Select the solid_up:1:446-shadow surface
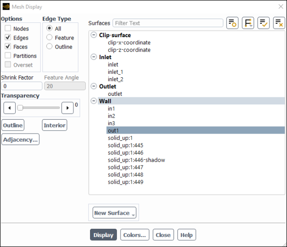This screenshot has width=287, height=247. [x=136, y=160]
